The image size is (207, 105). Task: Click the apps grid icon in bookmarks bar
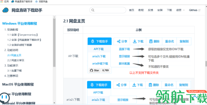tap(2, 1)
